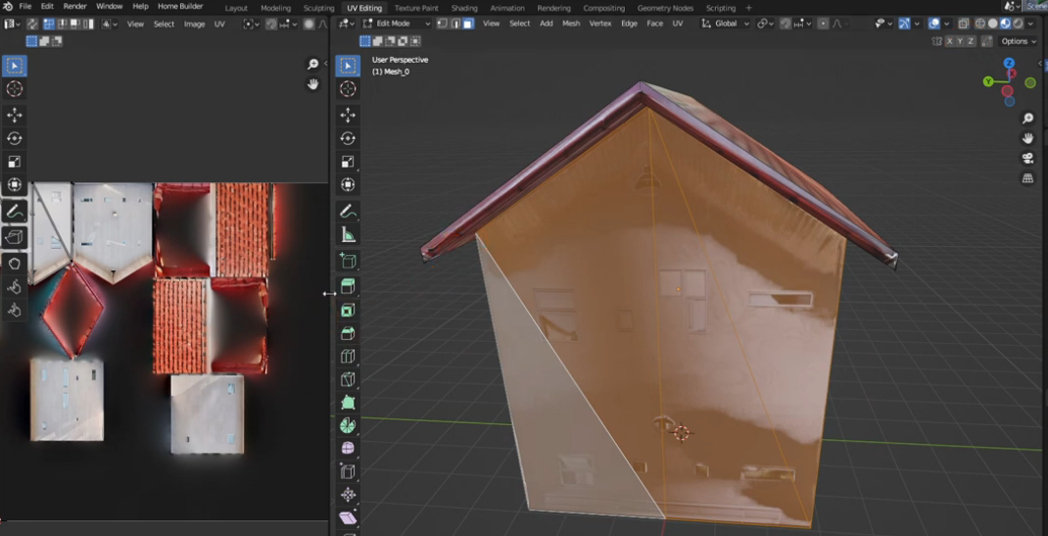The image size is (1048, 536).
Task: Select the Scale tool in 3D viewport
Action: 348,162
